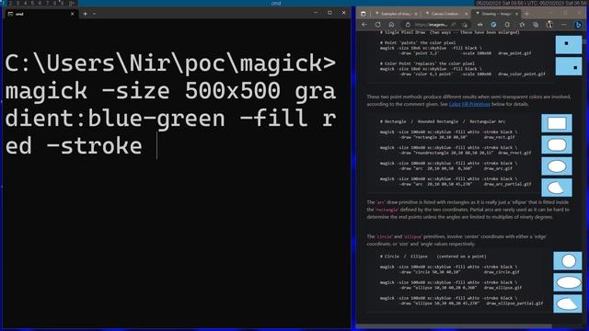Click the rectangle example image
This screenshot has width=589, height=331.
(557, 123)
